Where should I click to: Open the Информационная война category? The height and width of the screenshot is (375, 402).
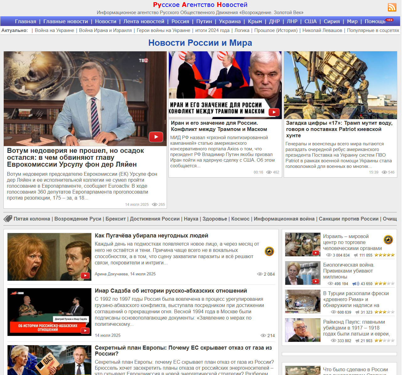[284, 219]
